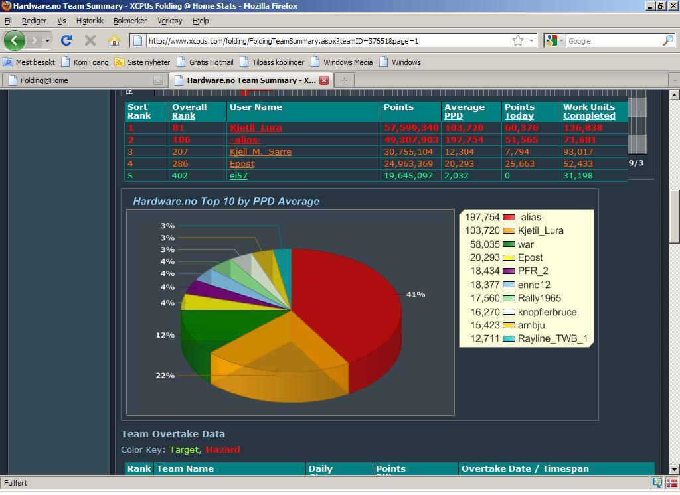Click the vertical scrollbar thumb
Viewport: 680px width, 495px height.
click(x=674, y=217)
